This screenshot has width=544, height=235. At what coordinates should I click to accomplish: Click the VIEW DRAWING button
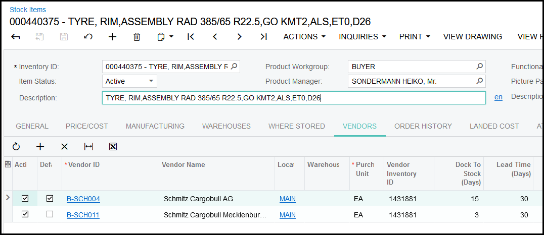[x=472, y=37]
